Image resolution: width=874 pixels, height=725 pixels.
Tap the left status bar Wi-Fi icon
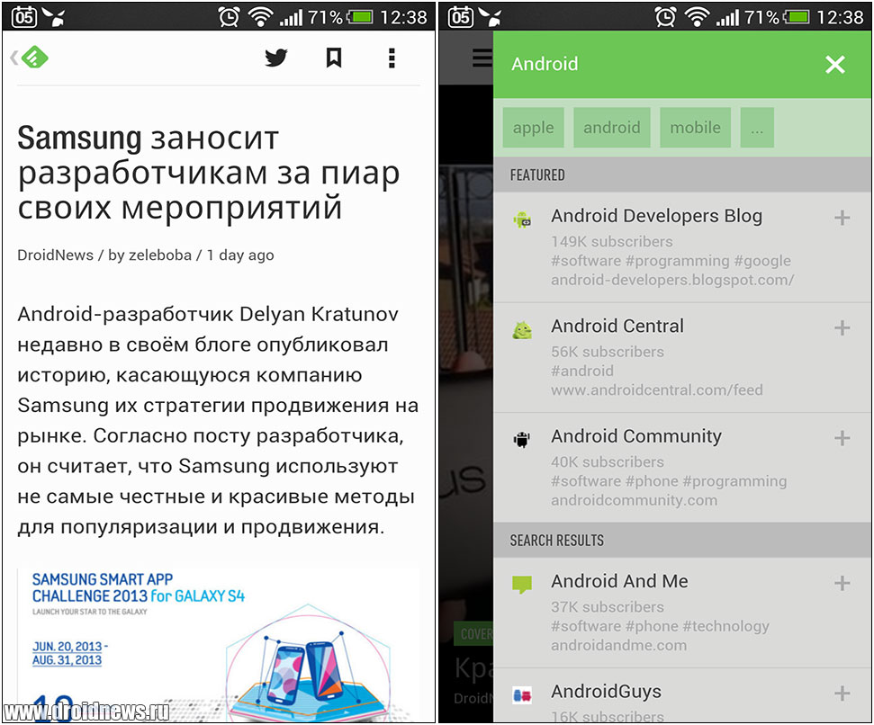point(260,17)
